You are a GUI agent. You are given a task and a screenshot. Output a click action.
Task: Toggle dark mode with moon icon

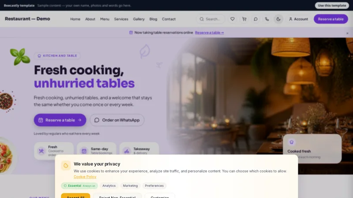(278, 19)
